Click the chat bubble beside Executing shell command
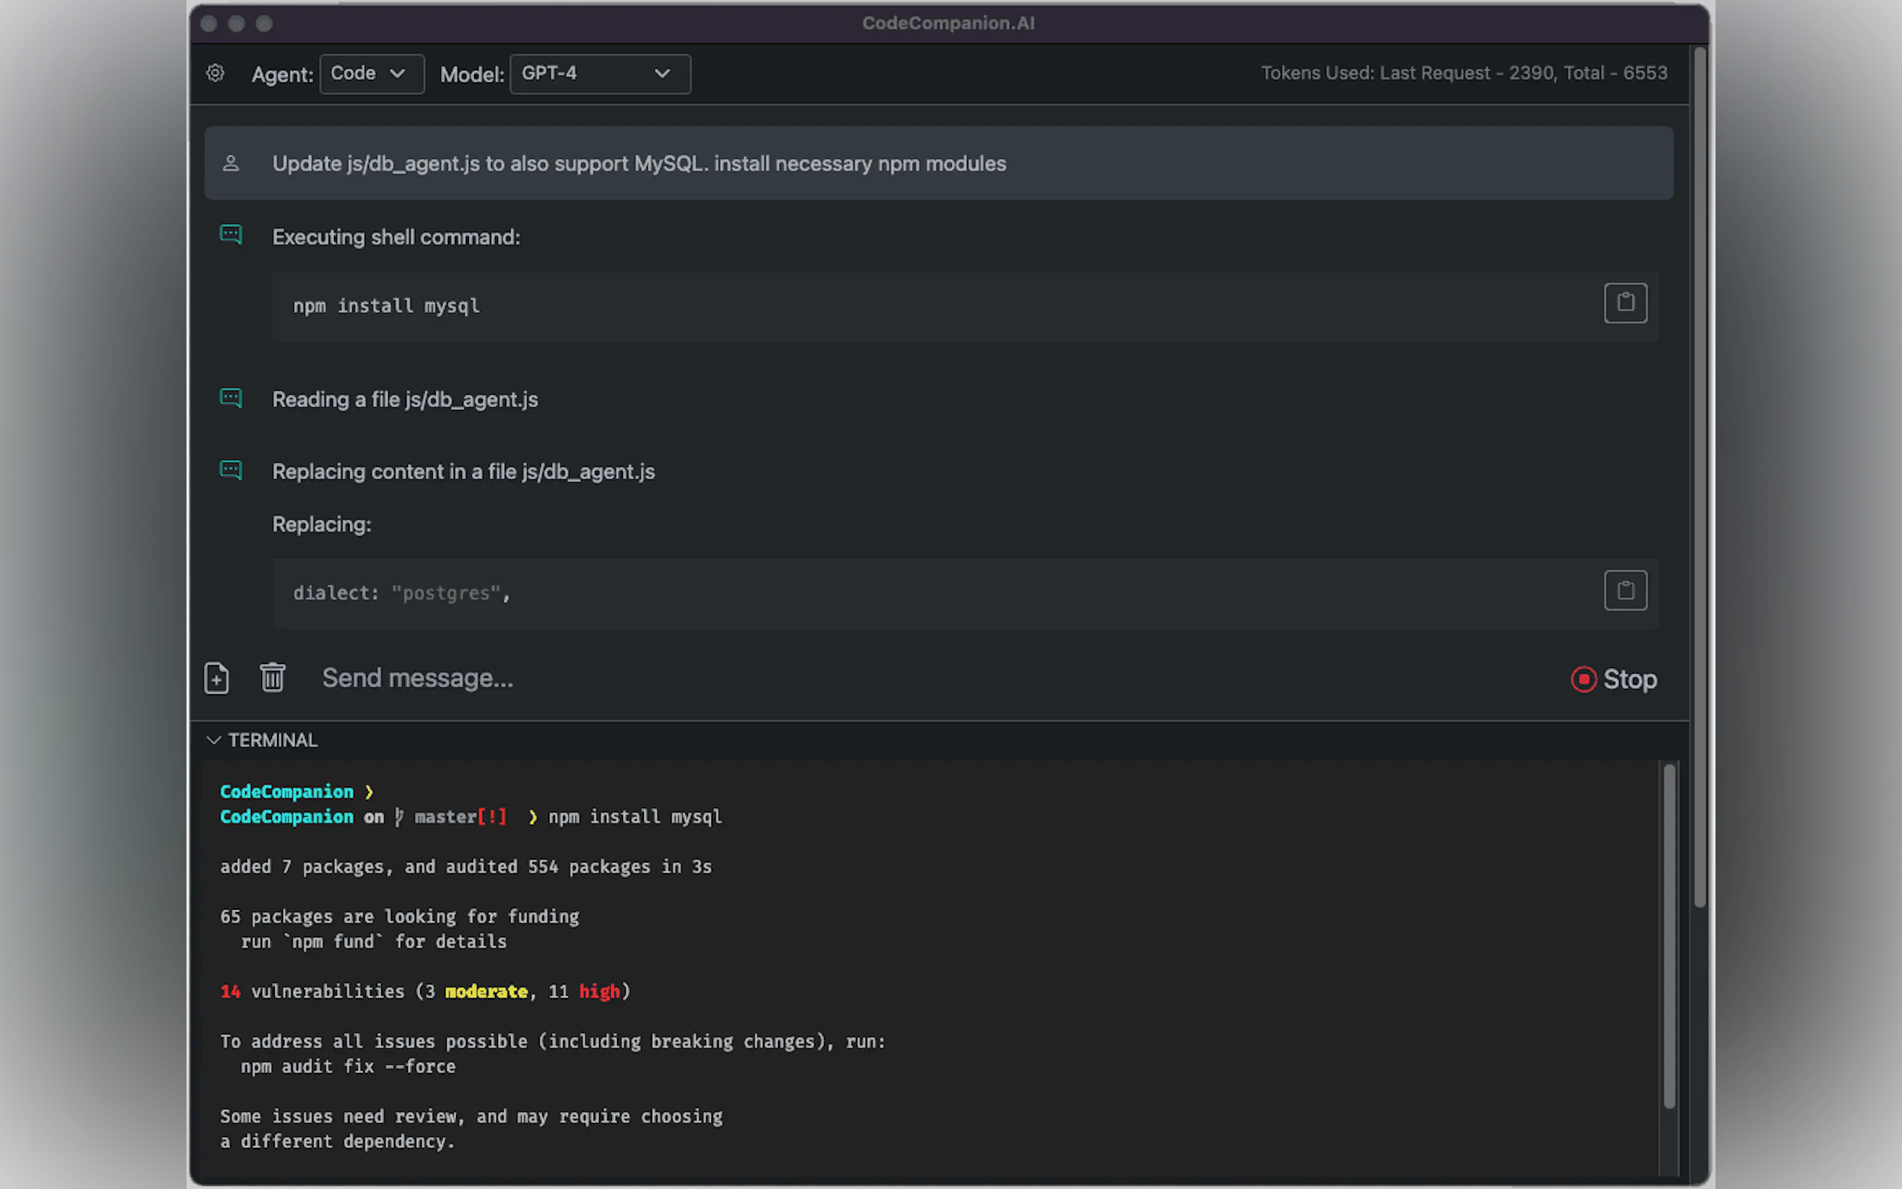The height and width of the screenshot is (1189, 1902). (x=231, y=234)
